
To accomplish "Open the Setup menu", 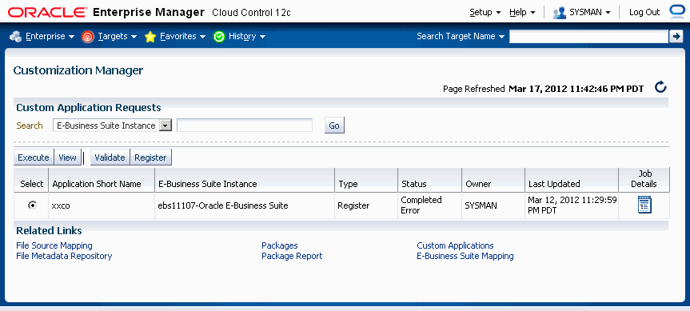I will pos(485,12).
